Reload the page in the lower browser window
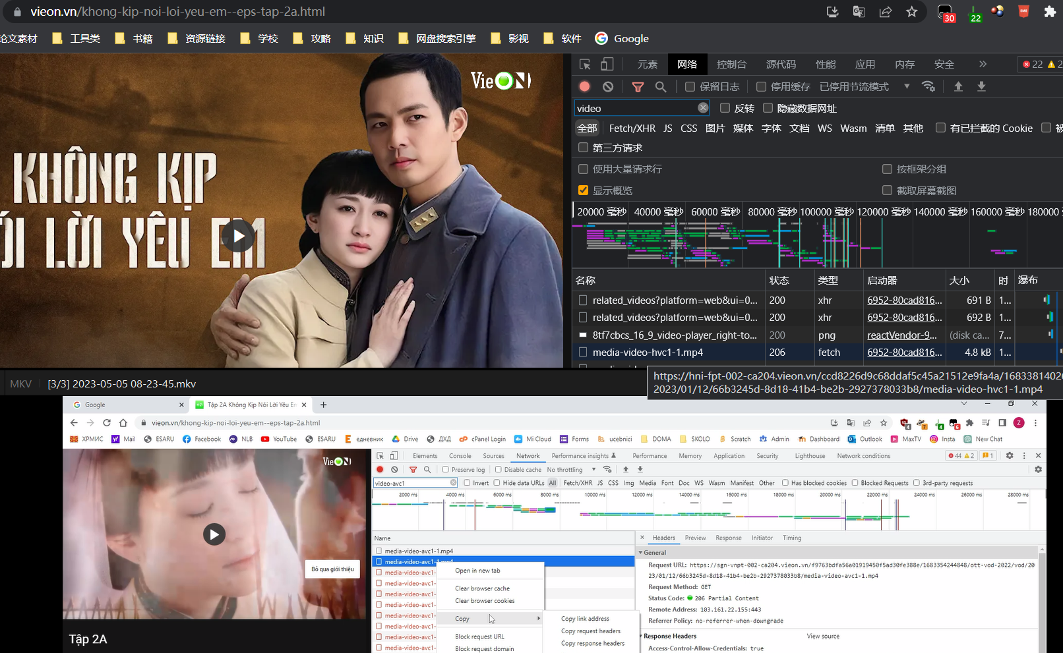1063x653 pixels. point(107,423)
